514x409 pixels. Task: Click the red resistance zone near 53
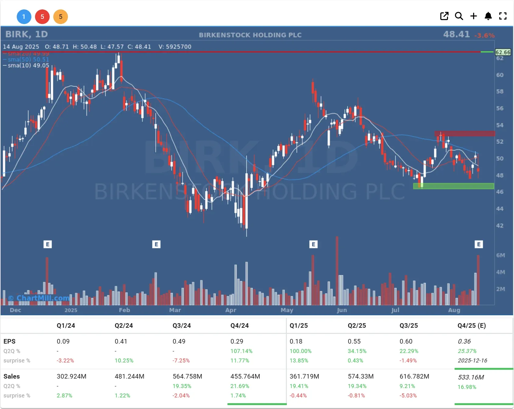click(464, 134)
